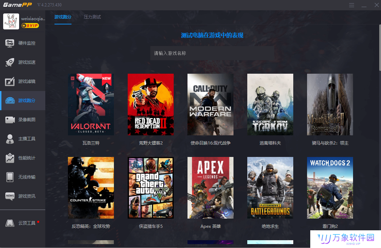Pick the PUBG Battlegrounds cover
This screenshot has width=381, height=248.
point(270,188)
